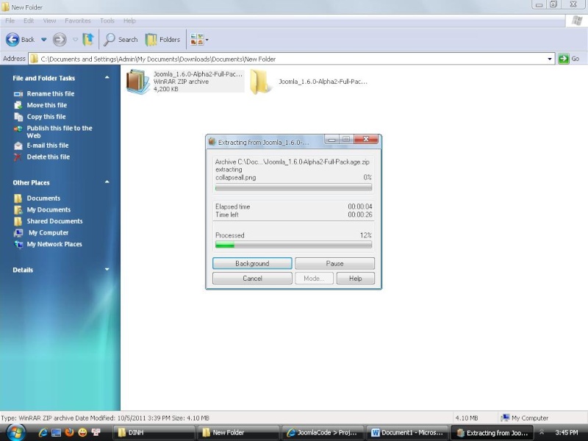Click the Help button in extraction dialog
The image size is (588, 441).
click(x=356, y=279)
